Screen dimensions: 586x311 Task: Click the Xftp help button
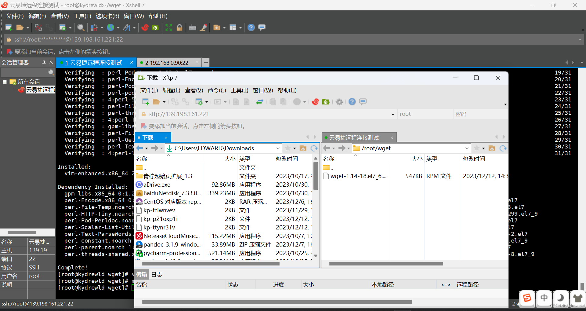(352, 102)
